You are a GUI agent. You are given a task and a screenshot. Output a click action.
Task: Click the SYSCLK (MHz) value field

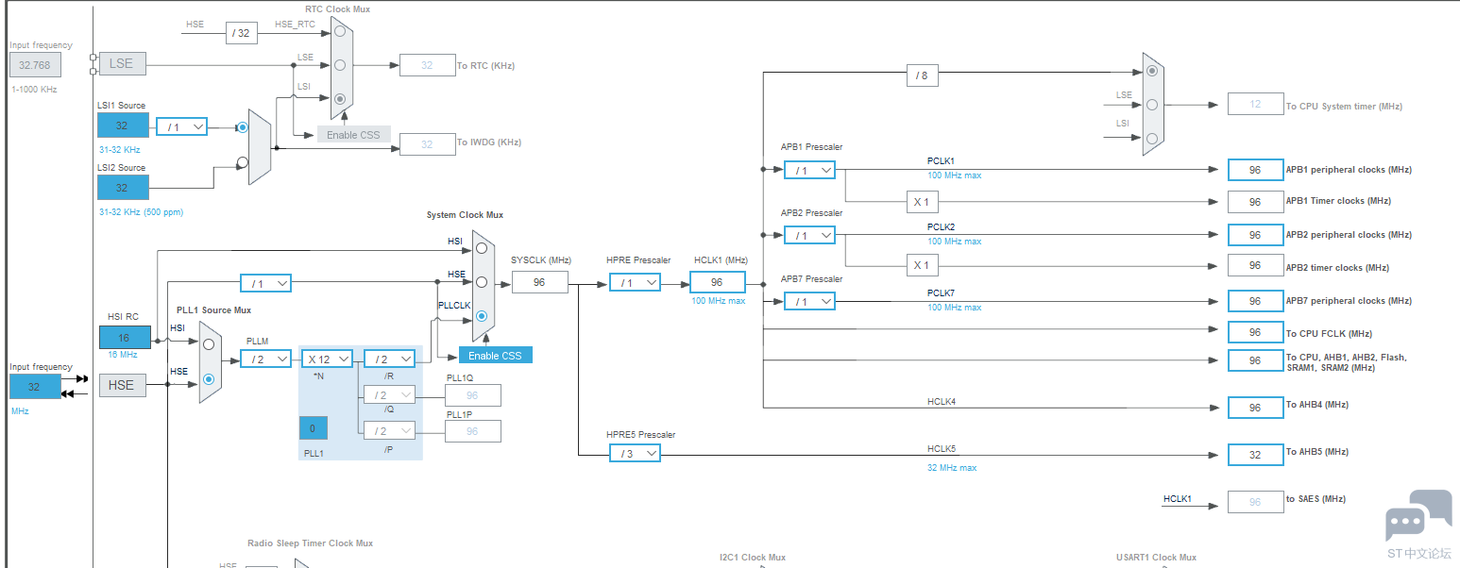(x=540, y=282)
